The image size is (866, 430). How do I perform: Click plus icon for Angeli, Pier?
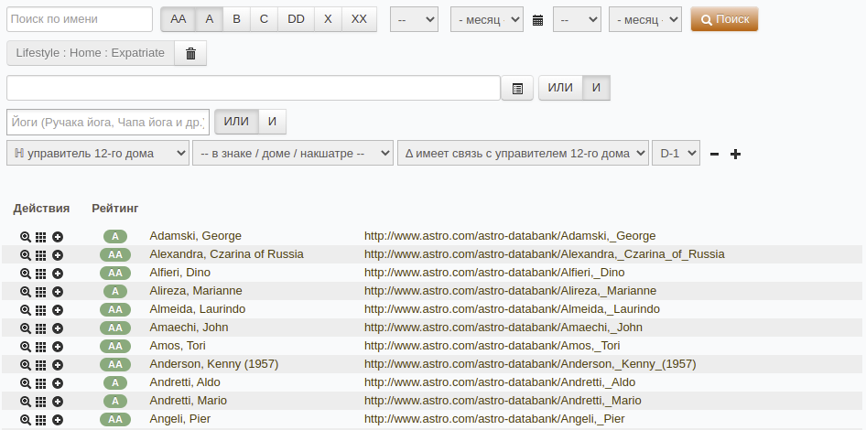58,420
